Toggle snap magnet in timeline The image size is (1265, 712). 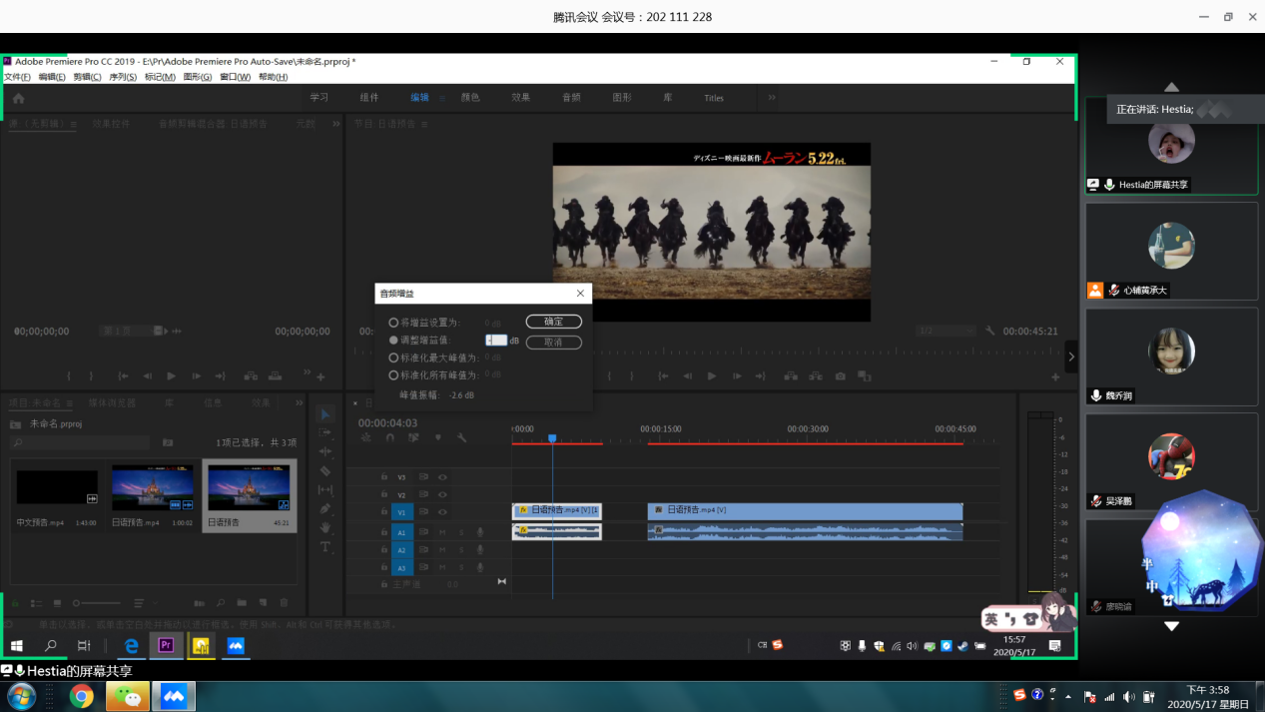[390, 438]
